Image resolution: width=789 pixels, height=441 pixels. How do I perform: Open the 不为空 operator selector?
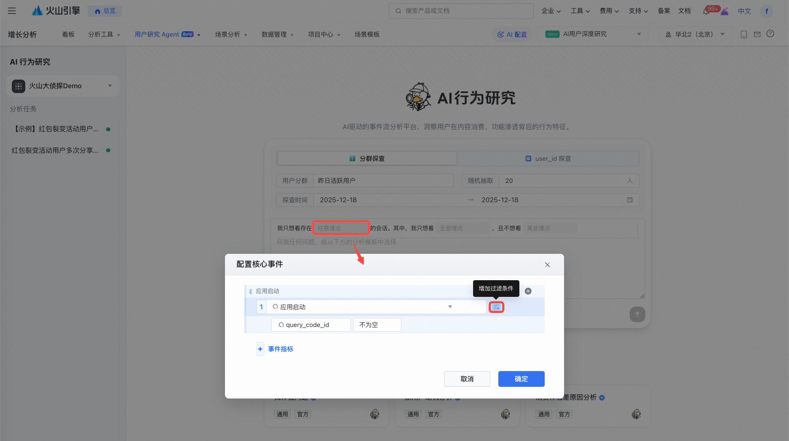point(377,325)
